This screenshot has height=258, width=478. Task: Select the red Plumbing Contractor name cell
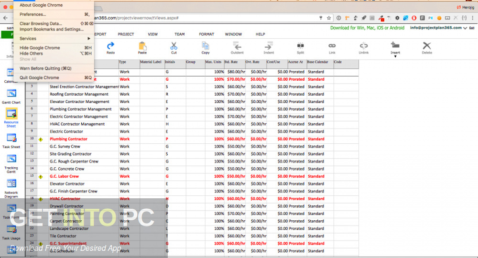(x=84, y=139)
